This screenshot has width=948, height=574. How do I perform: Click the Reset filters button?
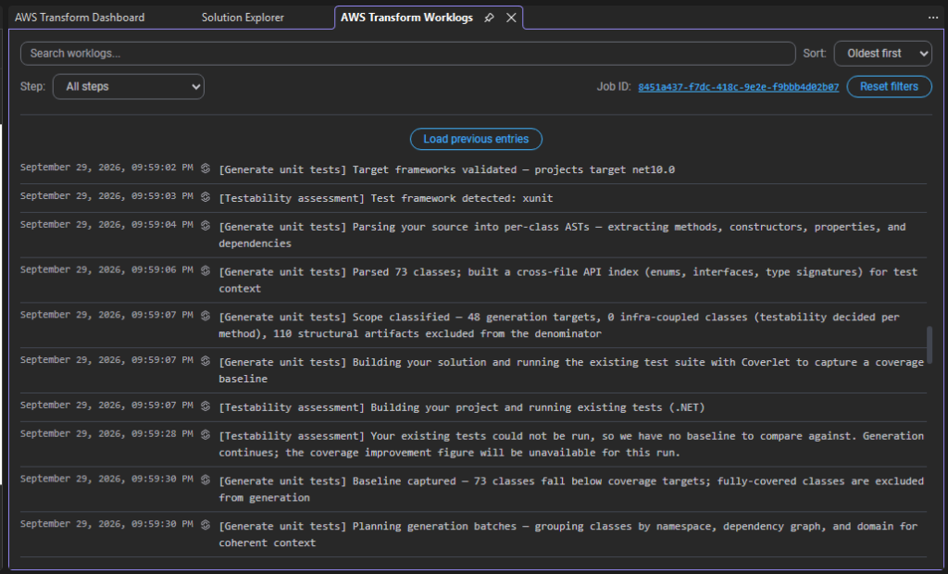(889, 86)
